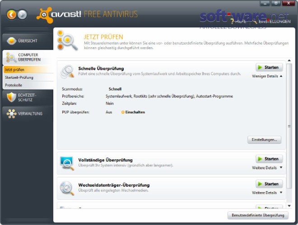Expand Weitere Details for Vollständige Überprüfung
The width and height of the screenshot is (298, 225).
tap(267, 168)
